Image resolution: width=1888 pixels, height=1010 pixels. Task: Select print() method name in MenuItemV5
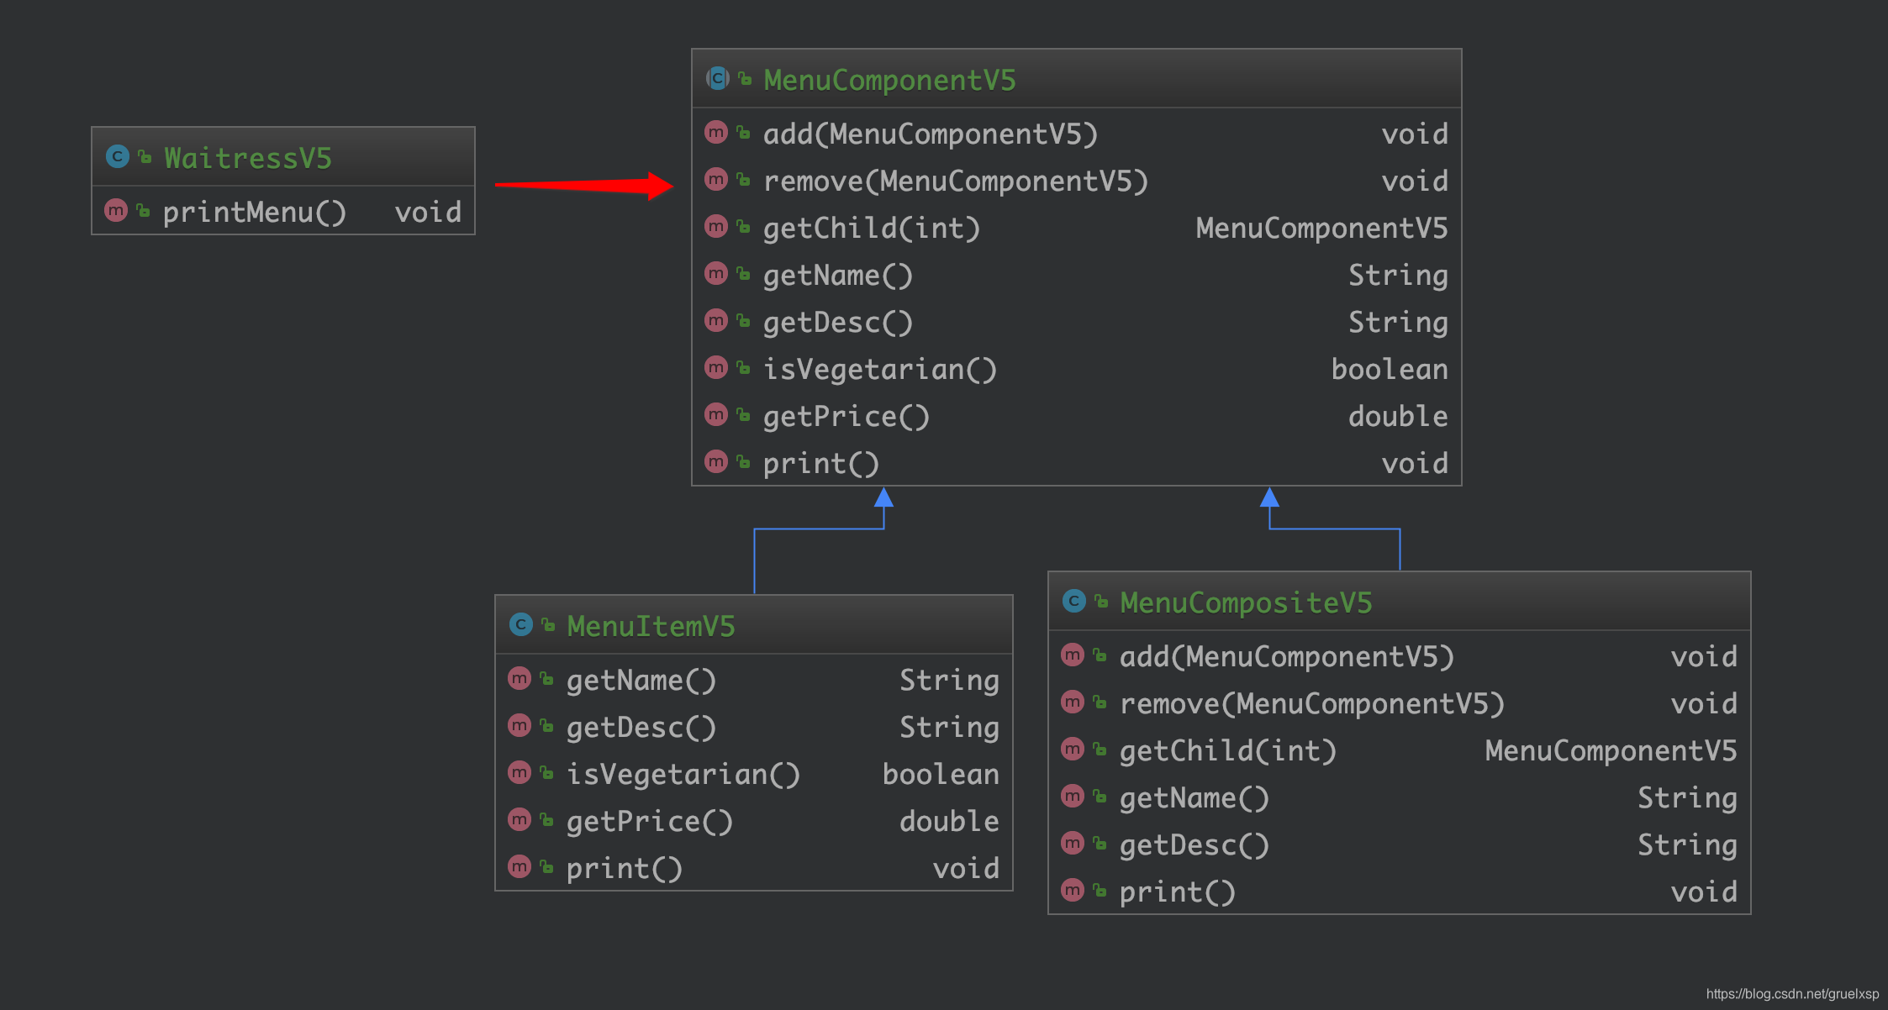(x=625, y=868)
